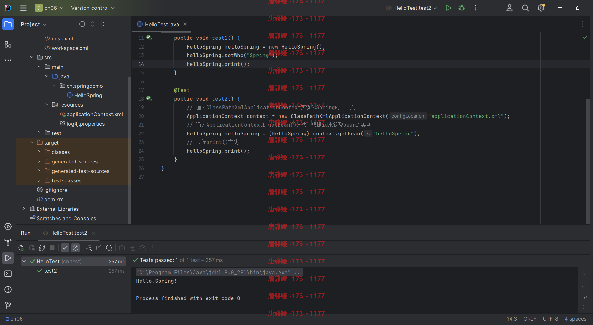Viewport: 593px width, 325px height.
Task: Open workspace.xml file
Action: [x=66, y=48]
